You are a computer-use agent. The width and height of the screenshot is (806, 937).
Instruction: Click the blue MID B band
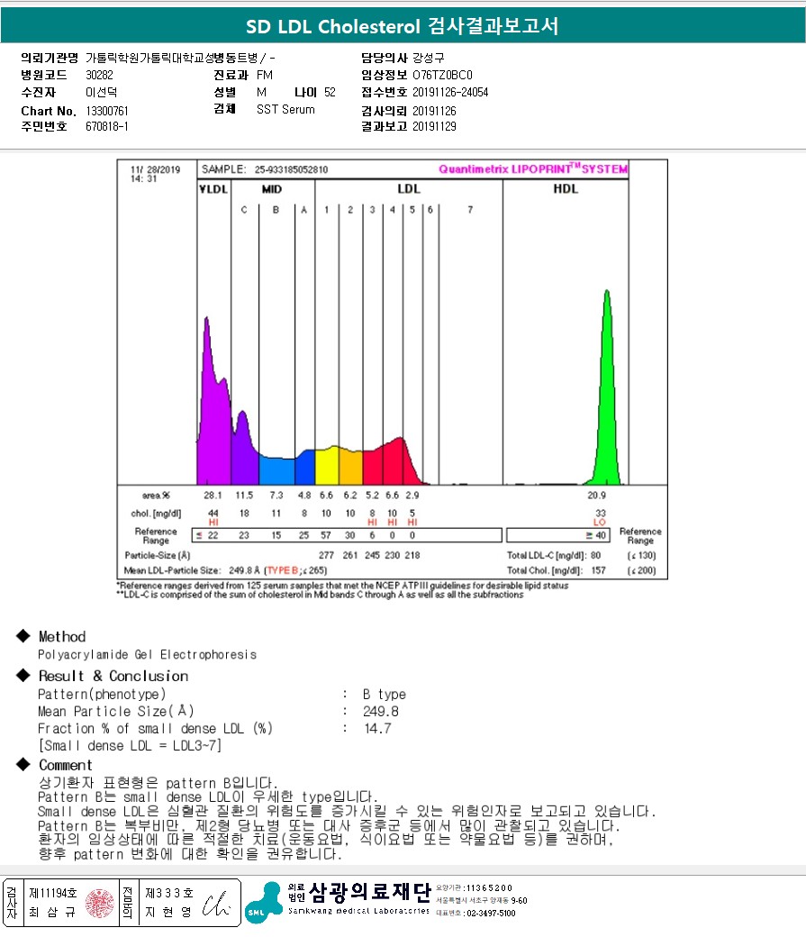pos(276,471)
